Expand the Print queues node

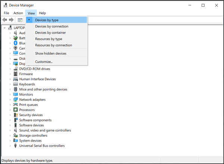[10, 105]
